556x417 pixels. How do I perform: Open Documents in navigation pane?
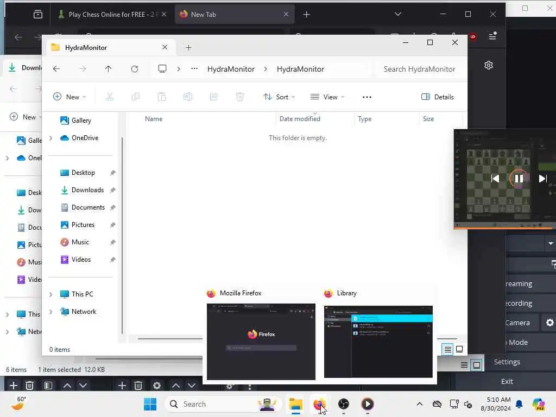(x=88, y=207)
